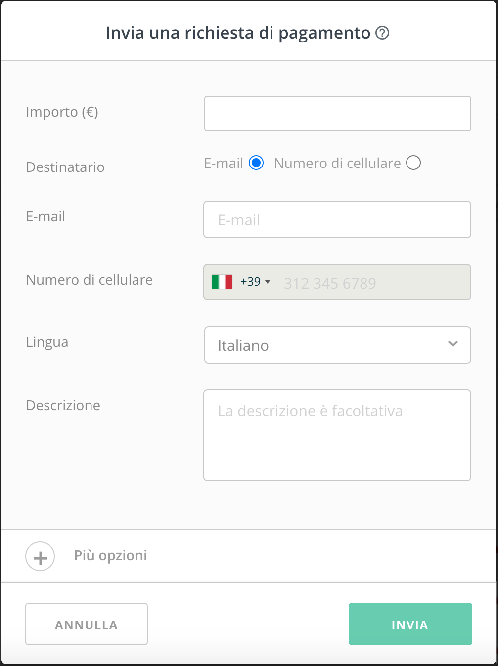This screenshot has height=666, width=498.
Task: Click the question mark help icon
Action: pos(382,33)
